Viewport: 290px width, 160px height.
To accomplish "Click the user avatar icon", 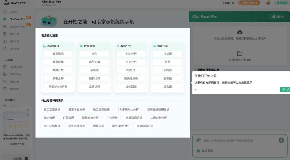I will click(x=268, y=3).
